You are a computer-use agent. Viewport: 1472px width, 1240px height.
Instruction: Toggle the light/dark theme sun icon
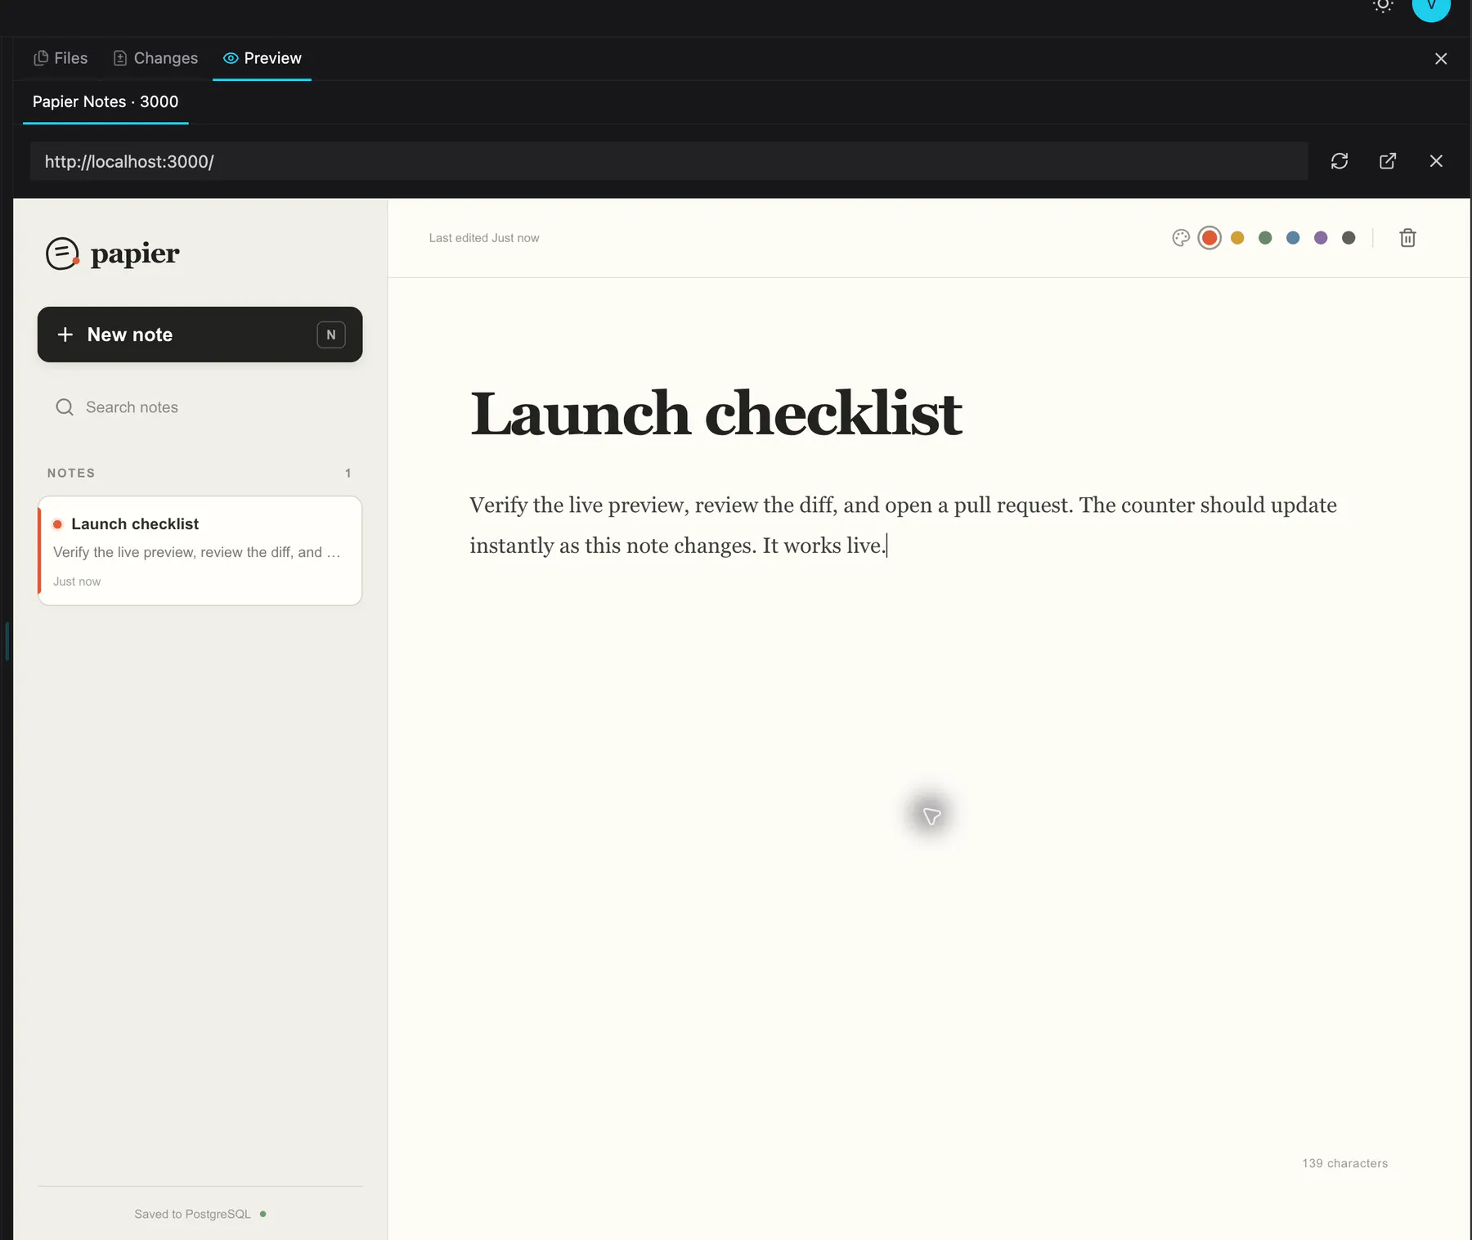click(x=1383, y=5)
